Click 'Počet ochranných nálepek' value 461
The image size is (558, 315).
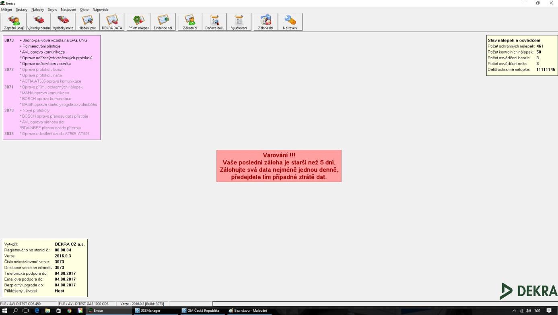click(539, 46)
